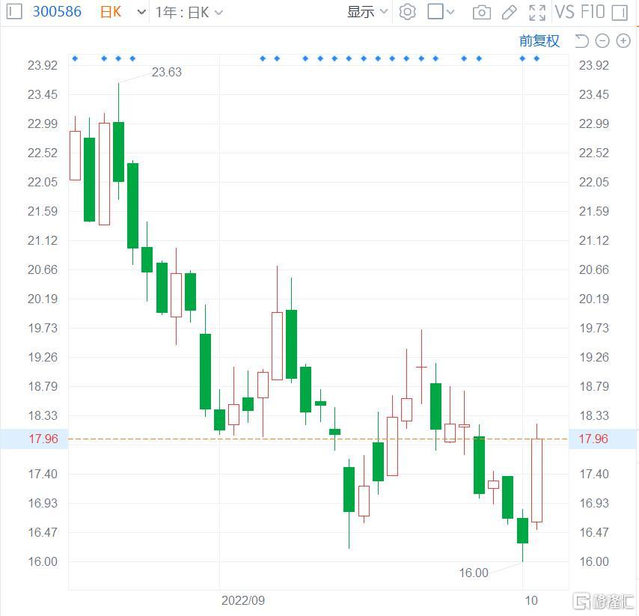639x616 pixels.
Task: Toggle the left sidebar panel icon
Action: click(14, 11)
